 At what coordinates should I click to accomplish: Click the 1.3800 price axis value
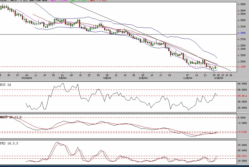point(242,4)
